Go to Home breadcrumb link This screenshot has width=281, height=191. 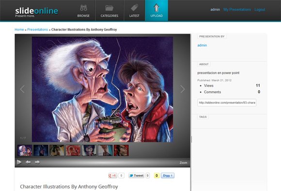coord(19,29)
